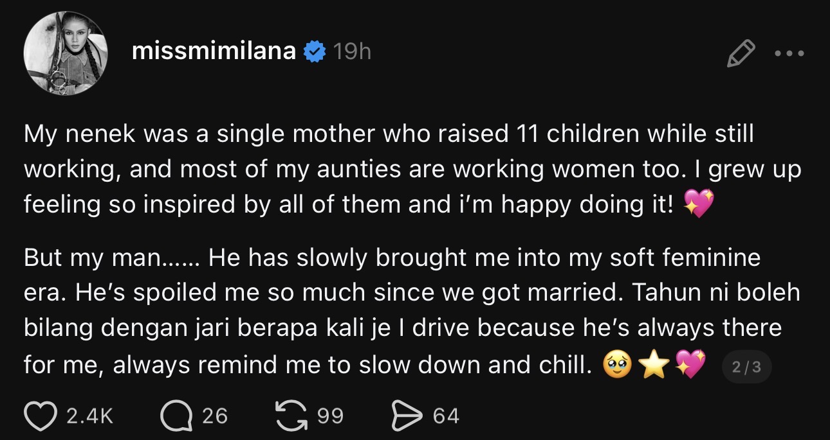The width and height of the screenshot is (830, 440).
Task: Open the three-dot more options menu
Action: point(789,53)
